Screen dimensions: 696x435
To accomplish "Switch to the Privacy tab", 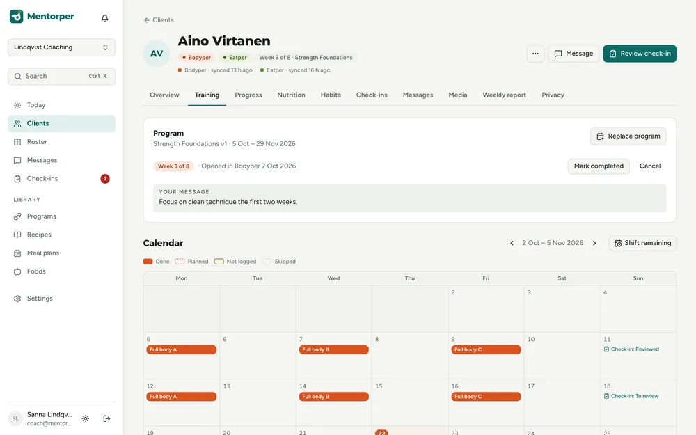I will 553,95.
